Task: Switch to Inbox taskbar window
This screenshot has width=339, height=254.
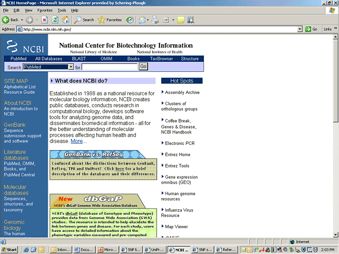Action: 61,249
